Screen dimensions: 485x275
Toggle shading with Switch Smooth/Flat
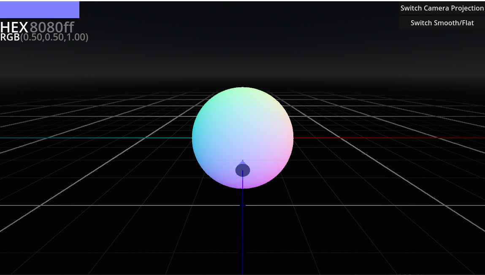(x=442, y=23)
